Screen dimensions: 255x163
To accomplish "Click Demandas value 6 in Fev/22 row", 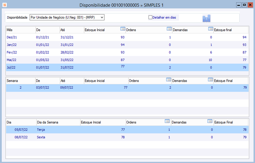I will [x=211, y=52].
